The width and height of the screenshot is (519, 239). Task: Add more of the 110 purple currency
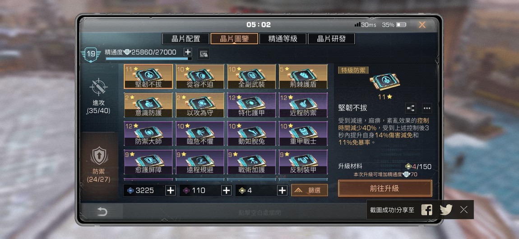tap(226, 190)
